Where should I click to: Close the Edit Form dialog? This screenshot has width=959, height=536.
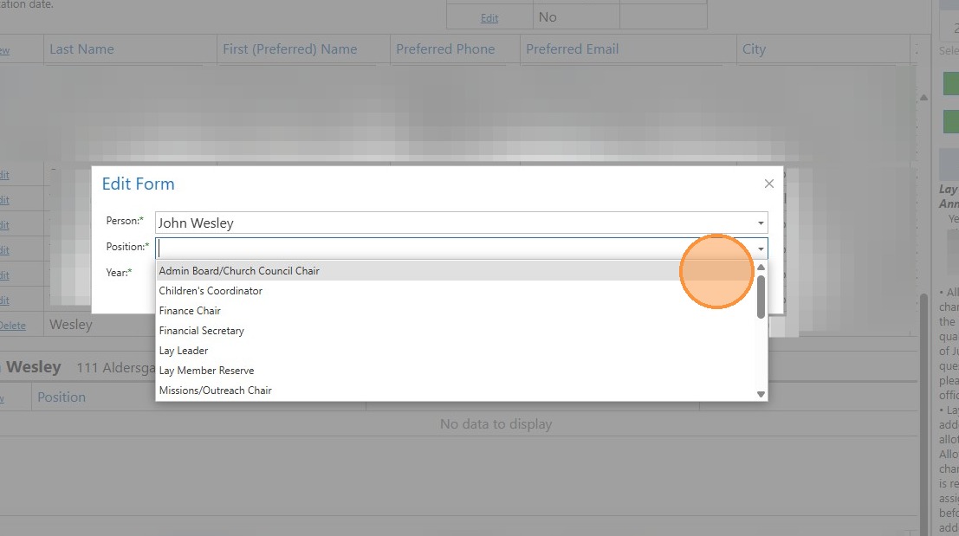point(768,184)
